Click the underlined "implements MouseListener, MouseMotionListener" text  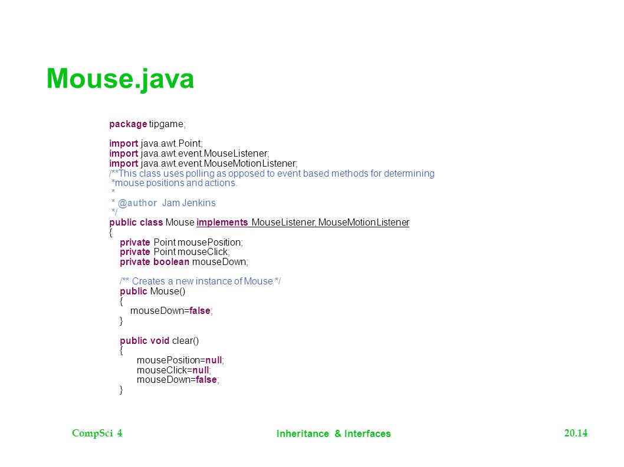click(303, 223)
